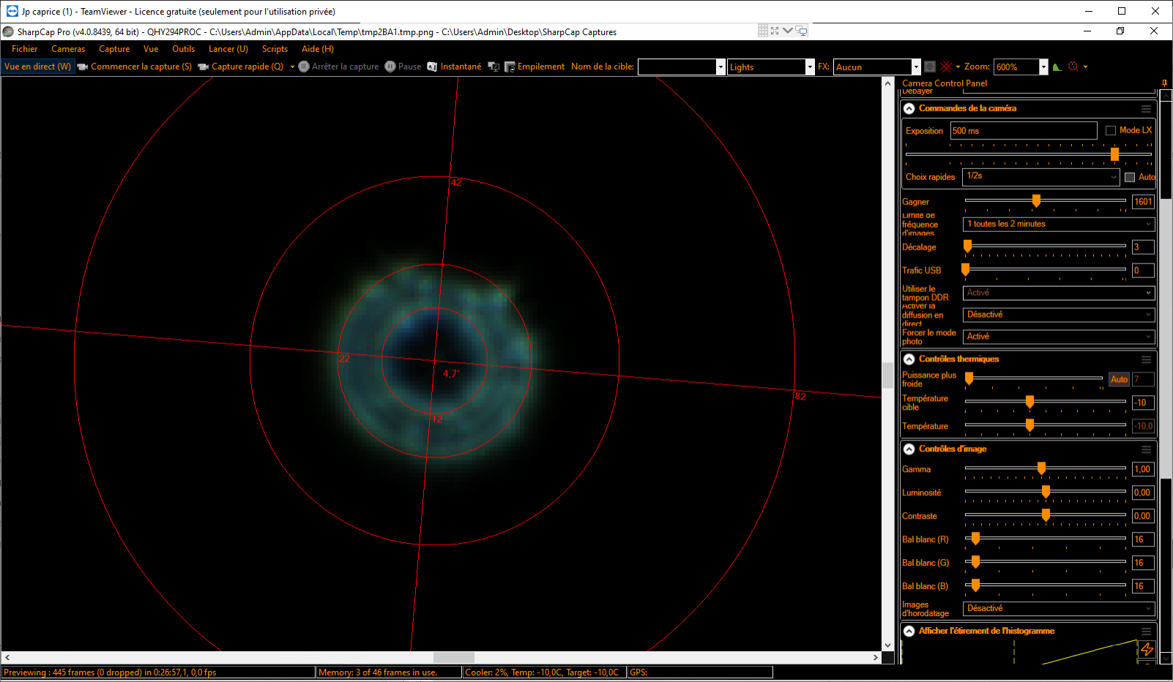Click the Exposition 500 ms input field
The width and height of the screenshot is (1173, 682).
(x=1024, y=130)
